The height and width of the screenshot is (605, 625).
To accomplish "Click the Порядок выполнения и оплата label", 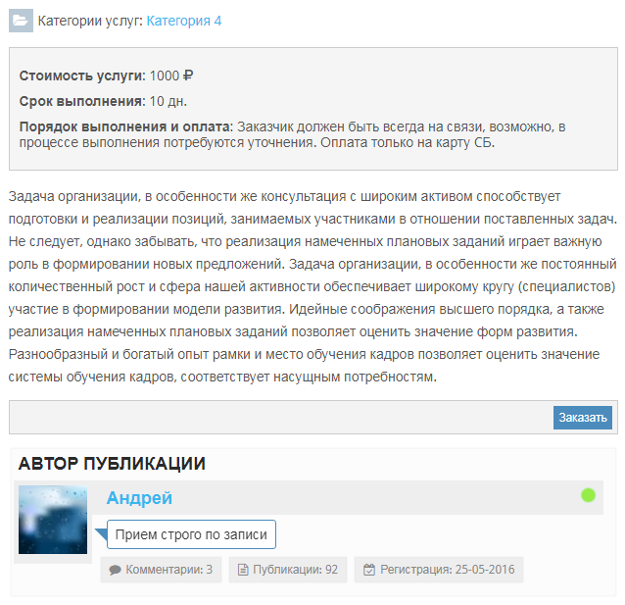I will tap(125, 126).
